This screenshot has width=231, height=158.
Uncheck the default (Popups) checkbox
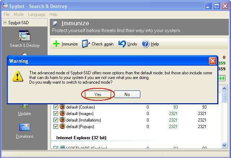[56, 127]
